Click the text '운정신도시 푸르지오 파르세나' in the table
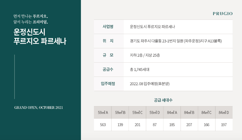242x140 pixels. click(x=153, y=27)
